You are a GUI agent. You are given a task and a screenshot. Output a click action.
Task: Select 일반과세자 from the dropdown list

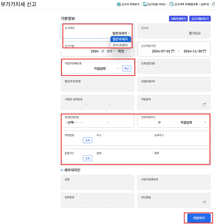[121, 39]
